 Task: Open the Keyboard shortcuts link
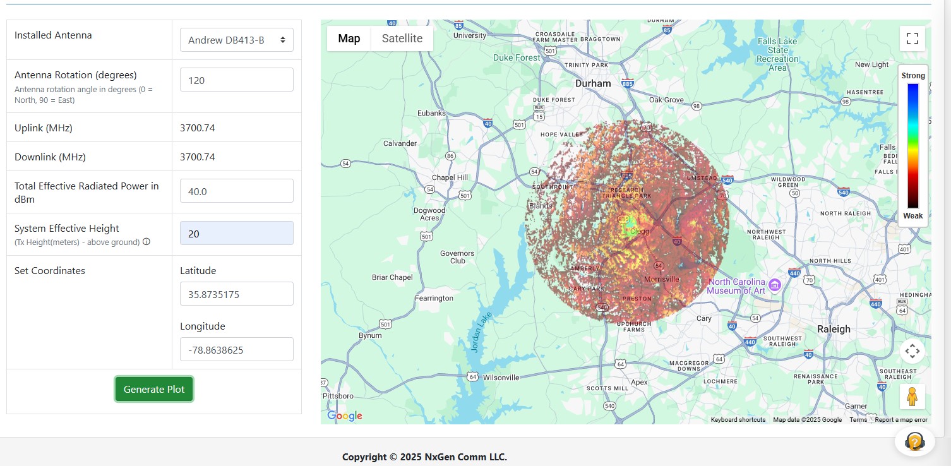[x=738, y=420]
